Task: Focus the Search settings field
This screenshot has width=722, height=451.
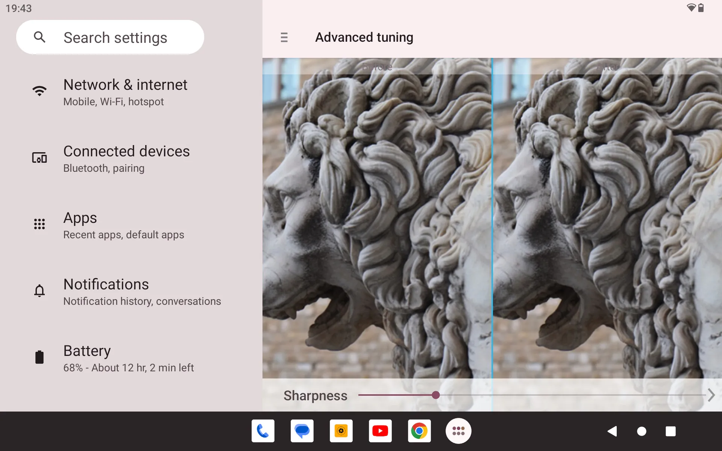Action: 110,37
